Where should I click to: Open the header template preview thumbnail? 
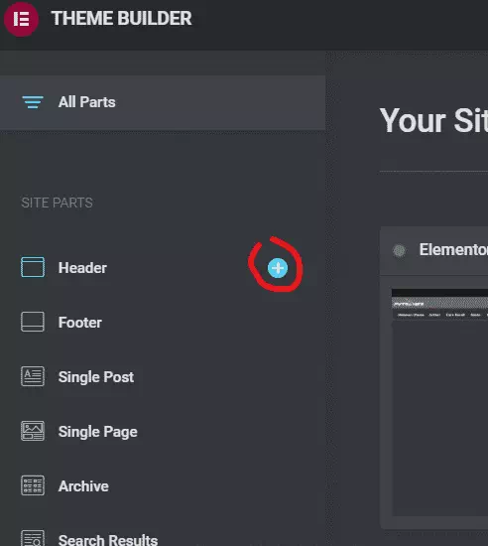click(439, 402)
